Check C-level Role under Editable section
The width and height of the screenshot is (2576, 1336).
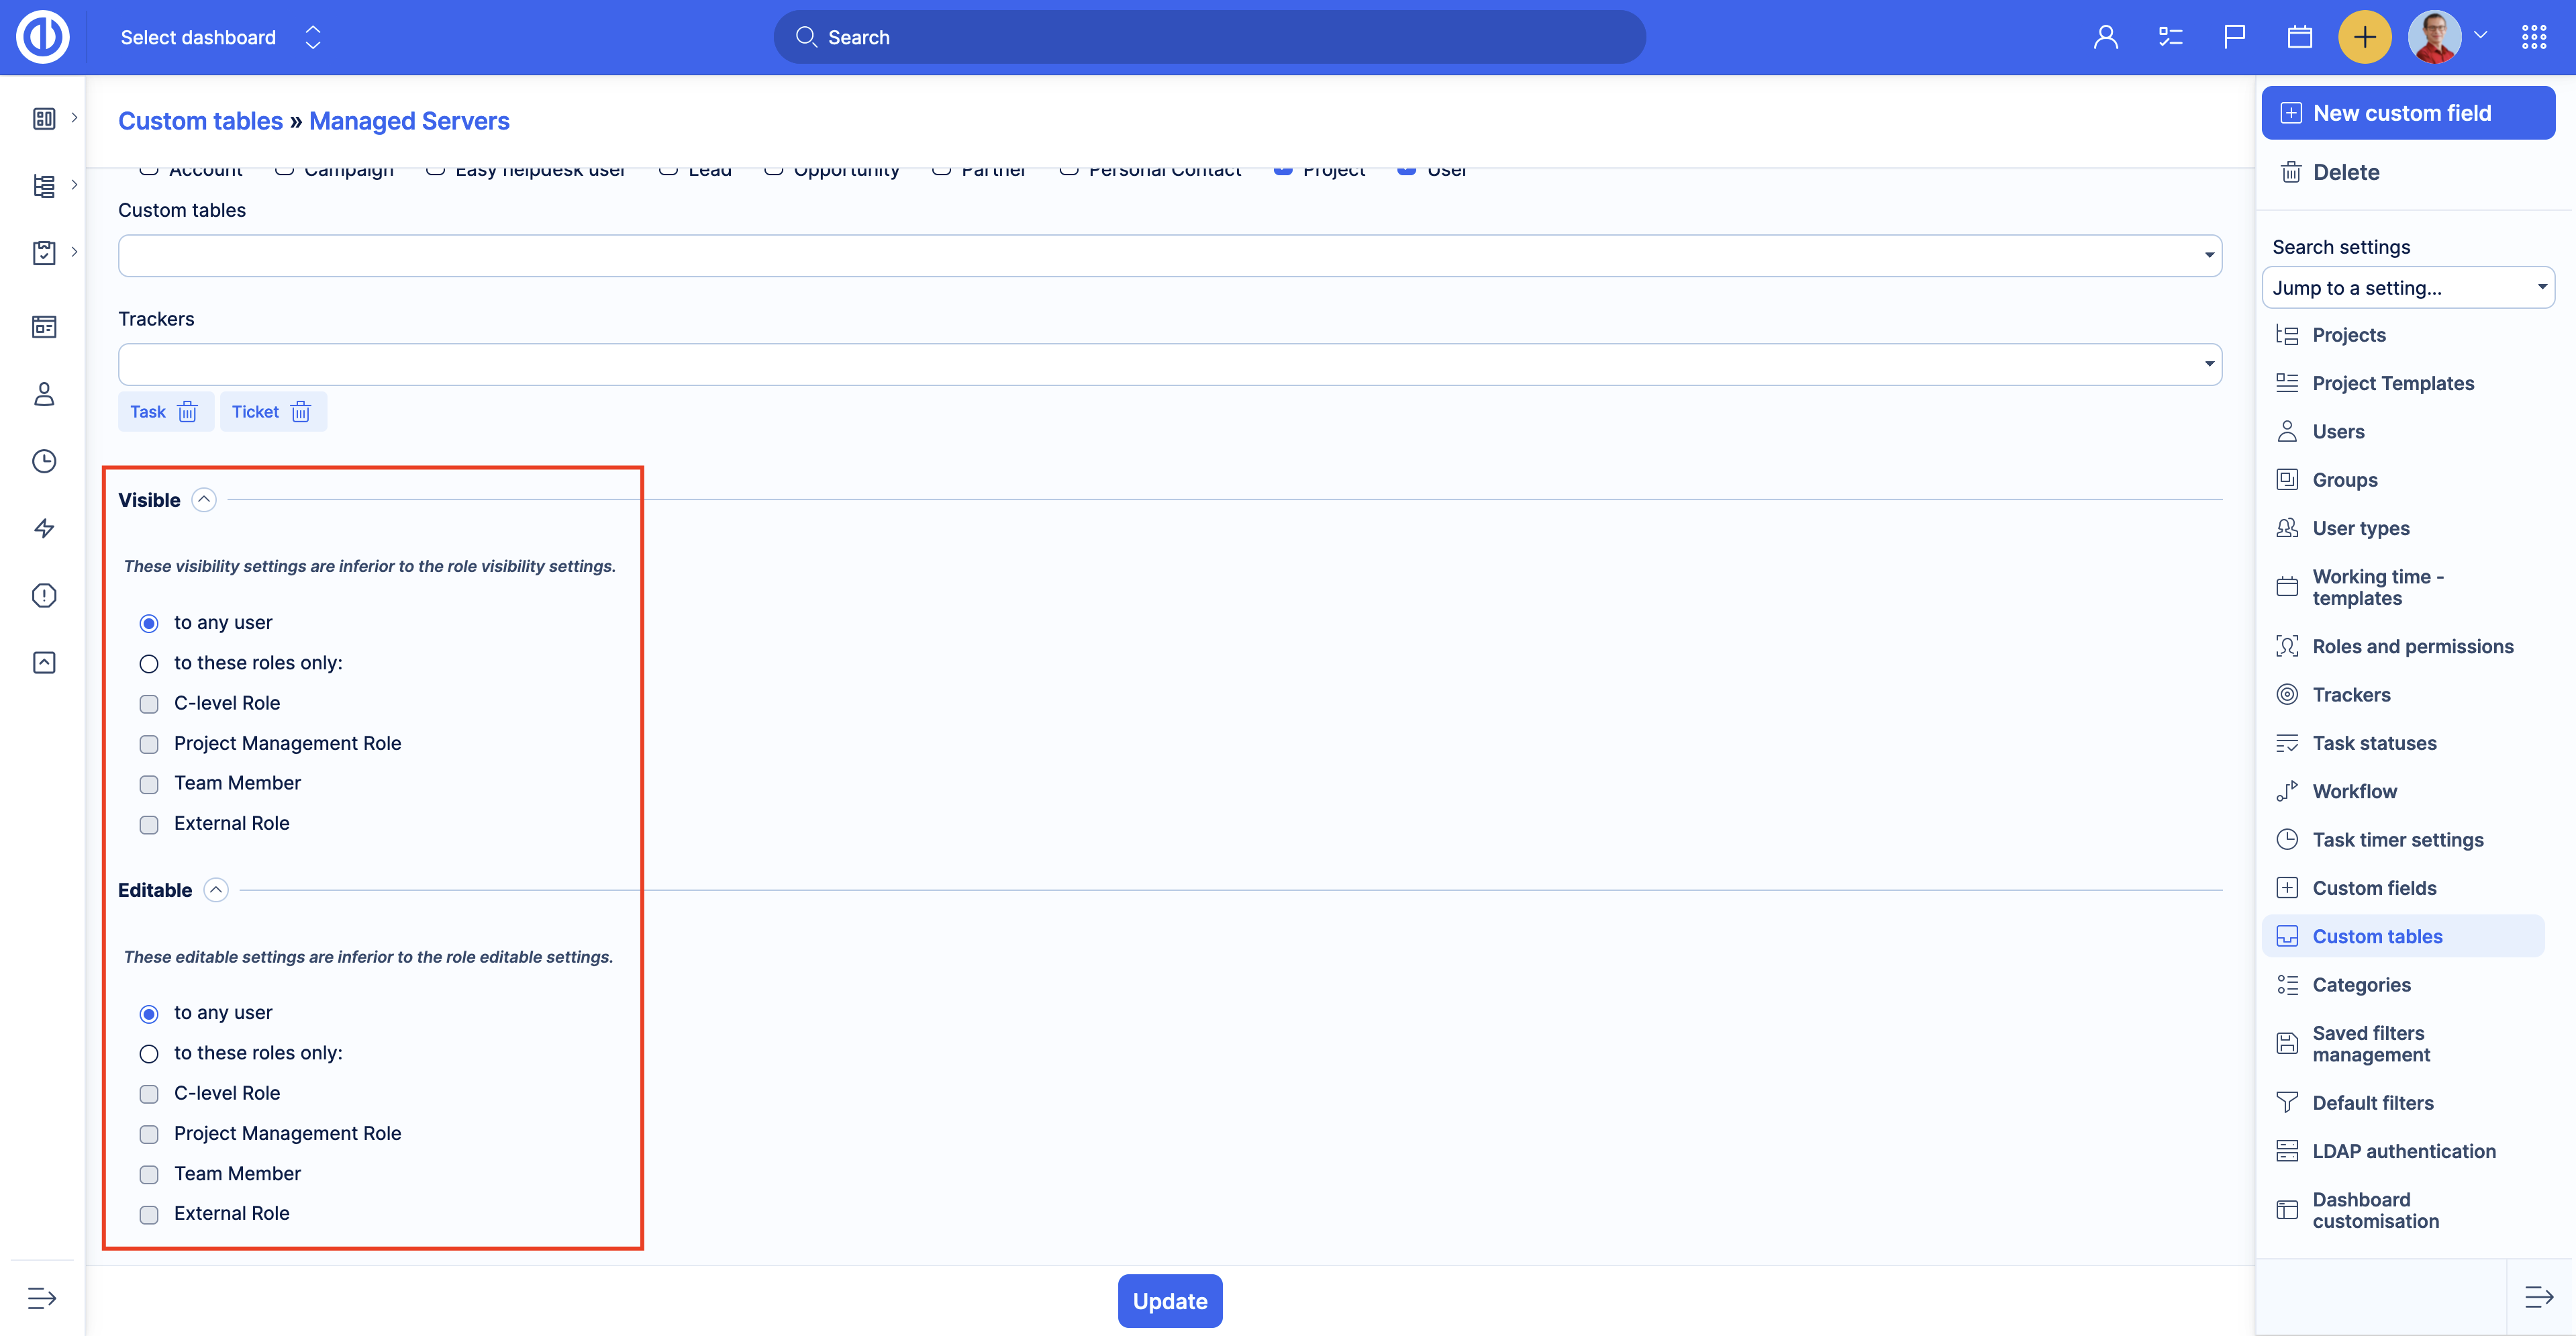click(149, 1094)
